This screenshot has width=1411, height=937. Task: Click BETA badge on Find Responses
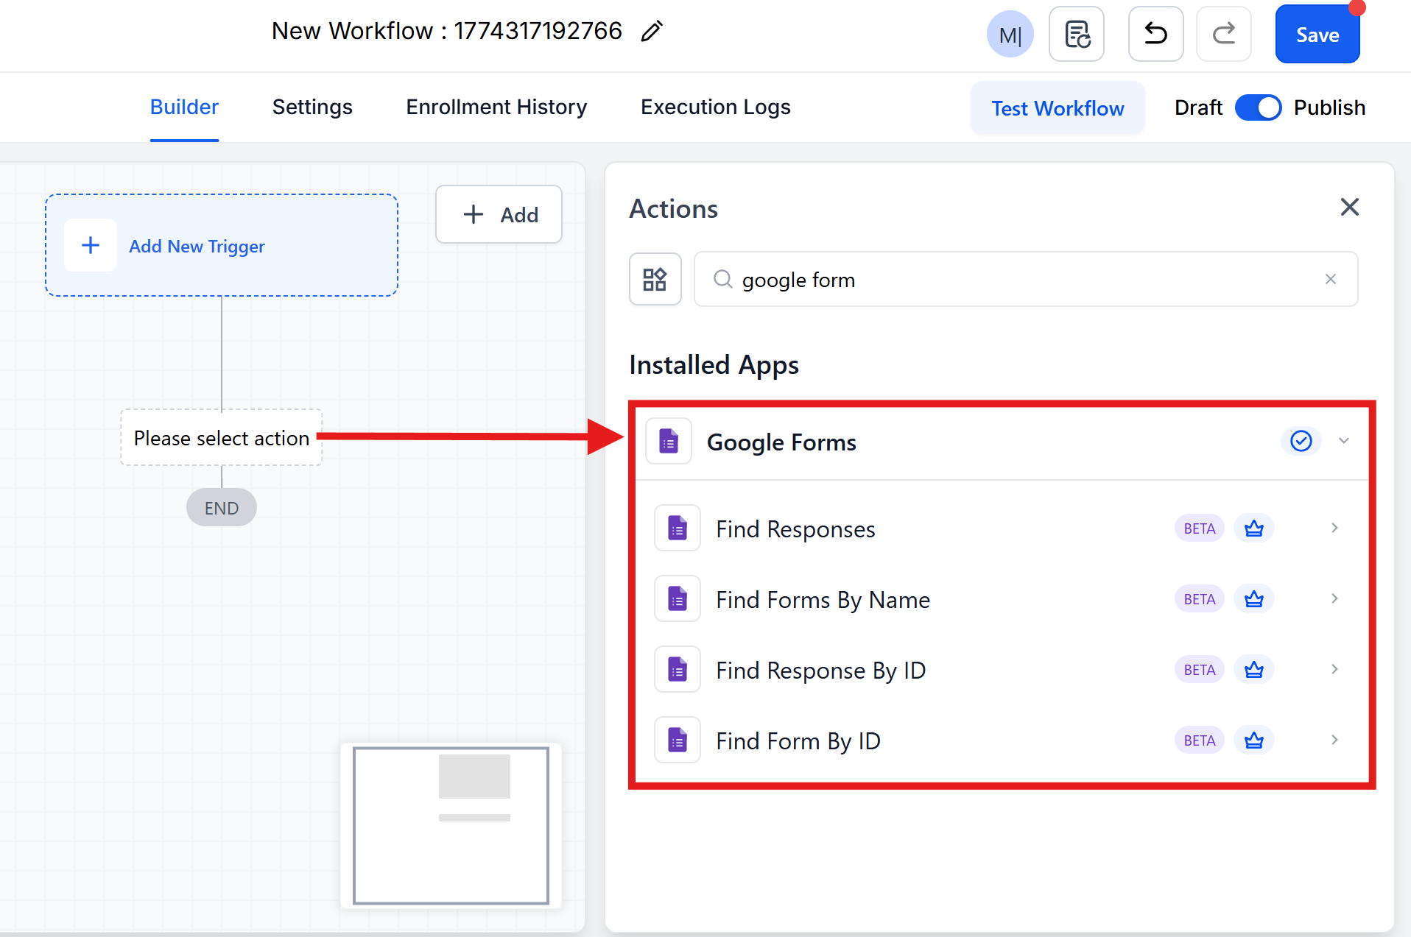pos(1200,528)
